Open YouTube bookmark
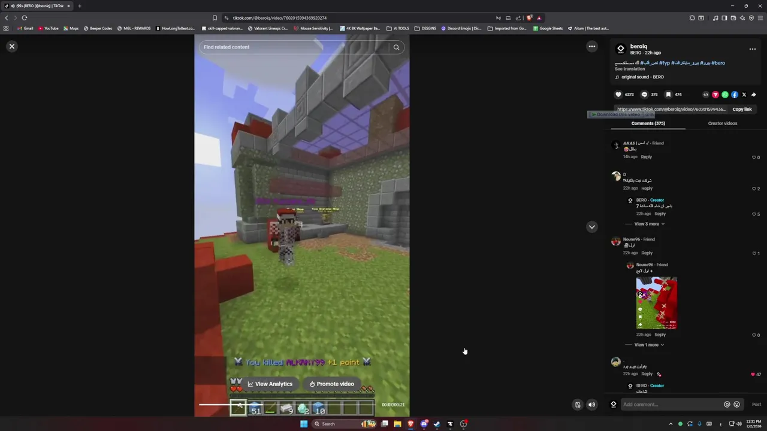Image resolution: width=767 pixels, height=431 pixels. point(49,28)
